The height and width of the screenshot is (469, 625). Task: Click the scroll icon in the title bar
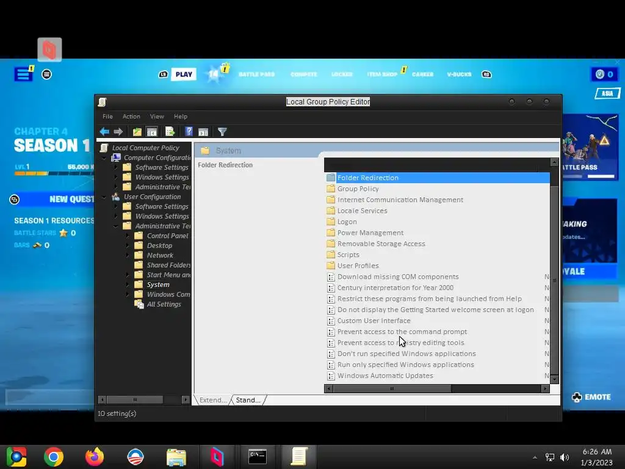pos(102,102)
